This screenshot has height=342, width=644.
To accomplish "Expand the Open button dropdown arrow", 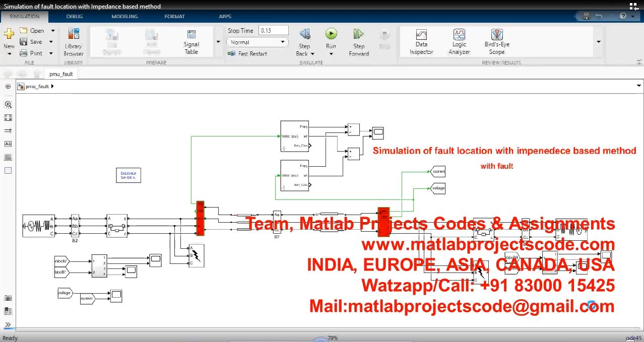I will click(x=52, y=31).
